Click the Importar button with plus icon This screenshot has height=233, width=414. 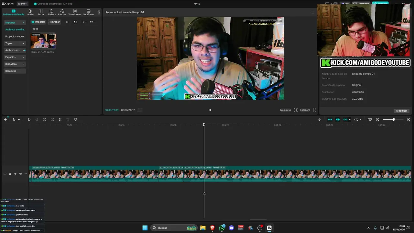pos(38,22)
